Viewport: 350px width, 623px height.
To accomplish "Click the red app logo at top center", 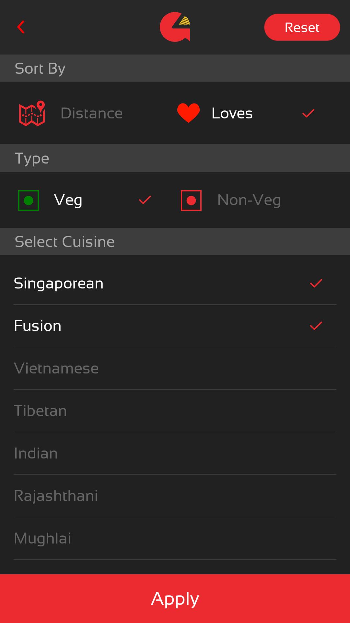I will [175, 27].
